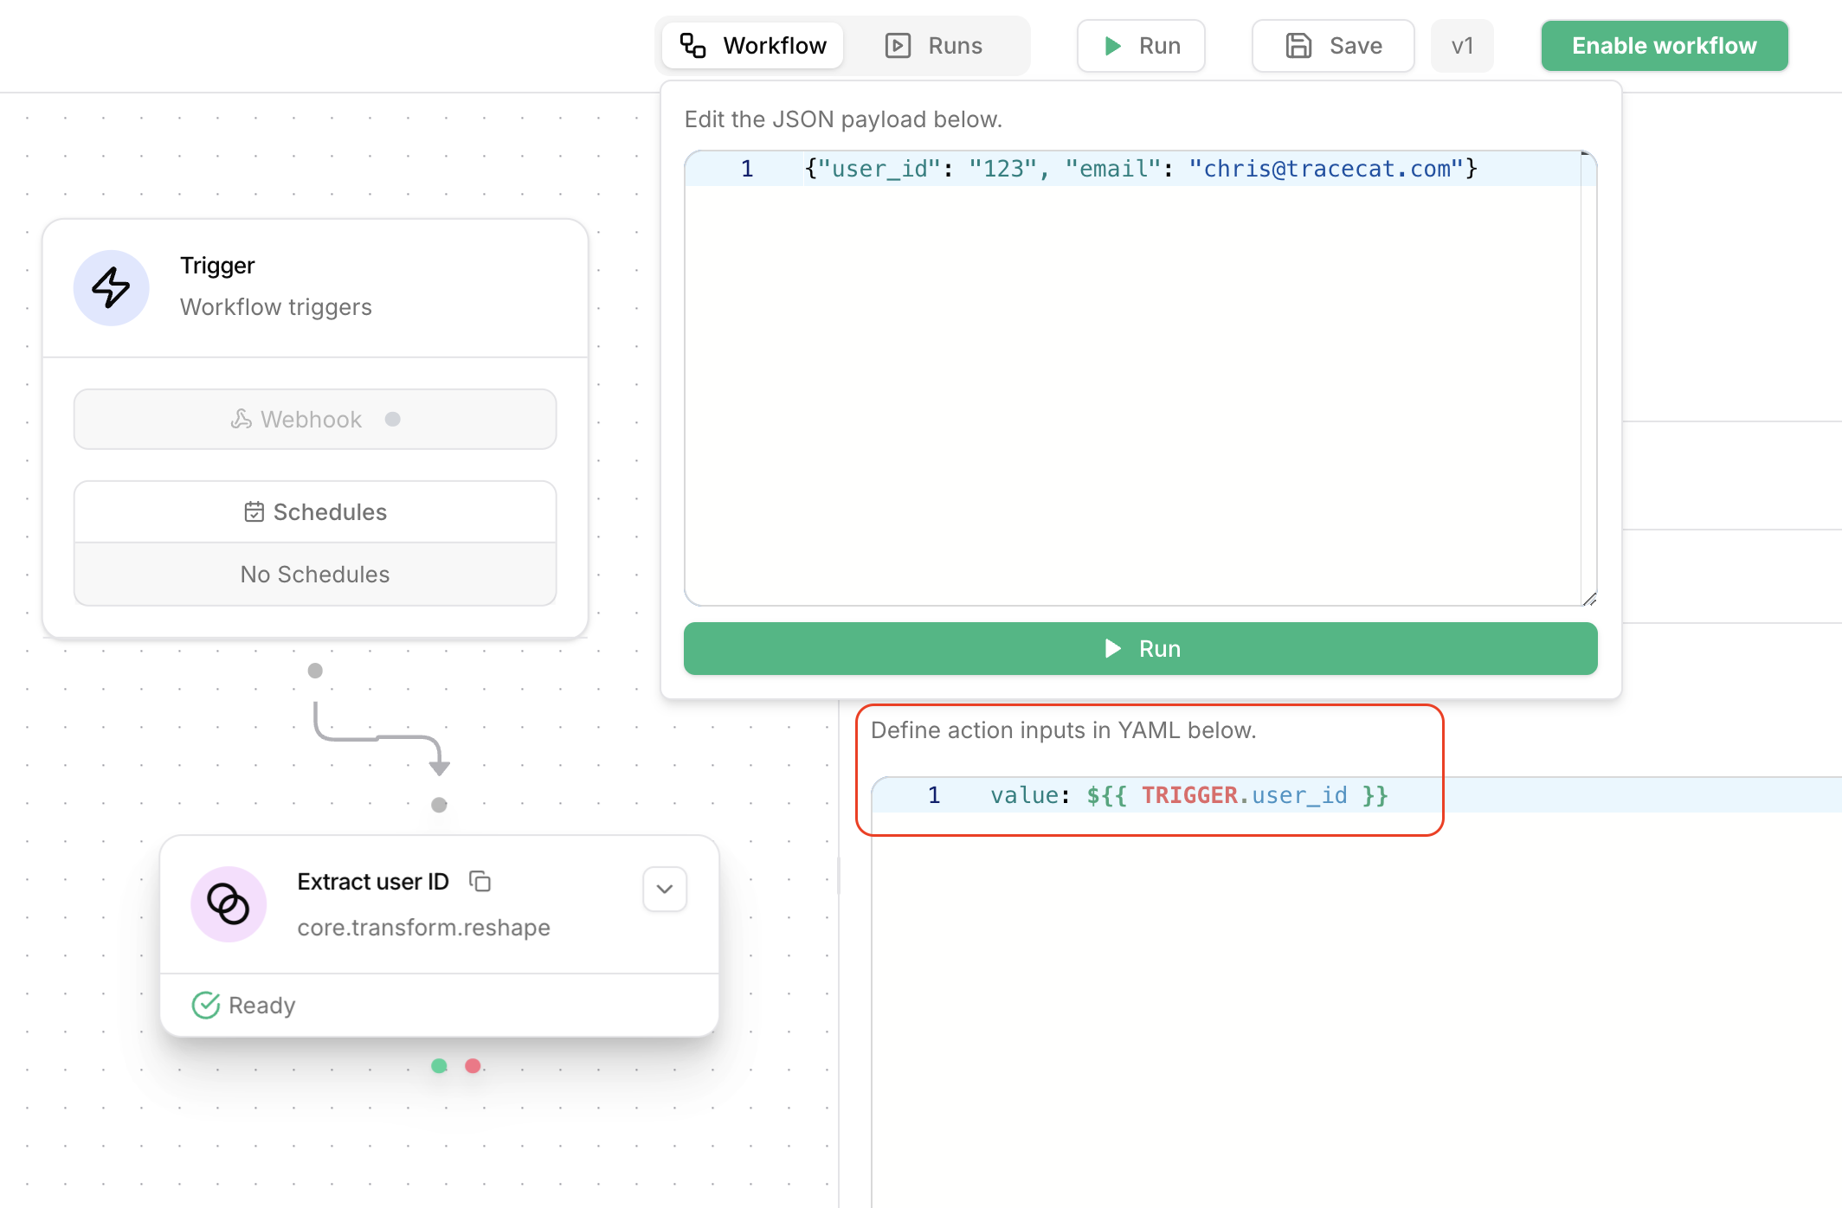Expand the No Schedules section

click(x=315, y=575)
